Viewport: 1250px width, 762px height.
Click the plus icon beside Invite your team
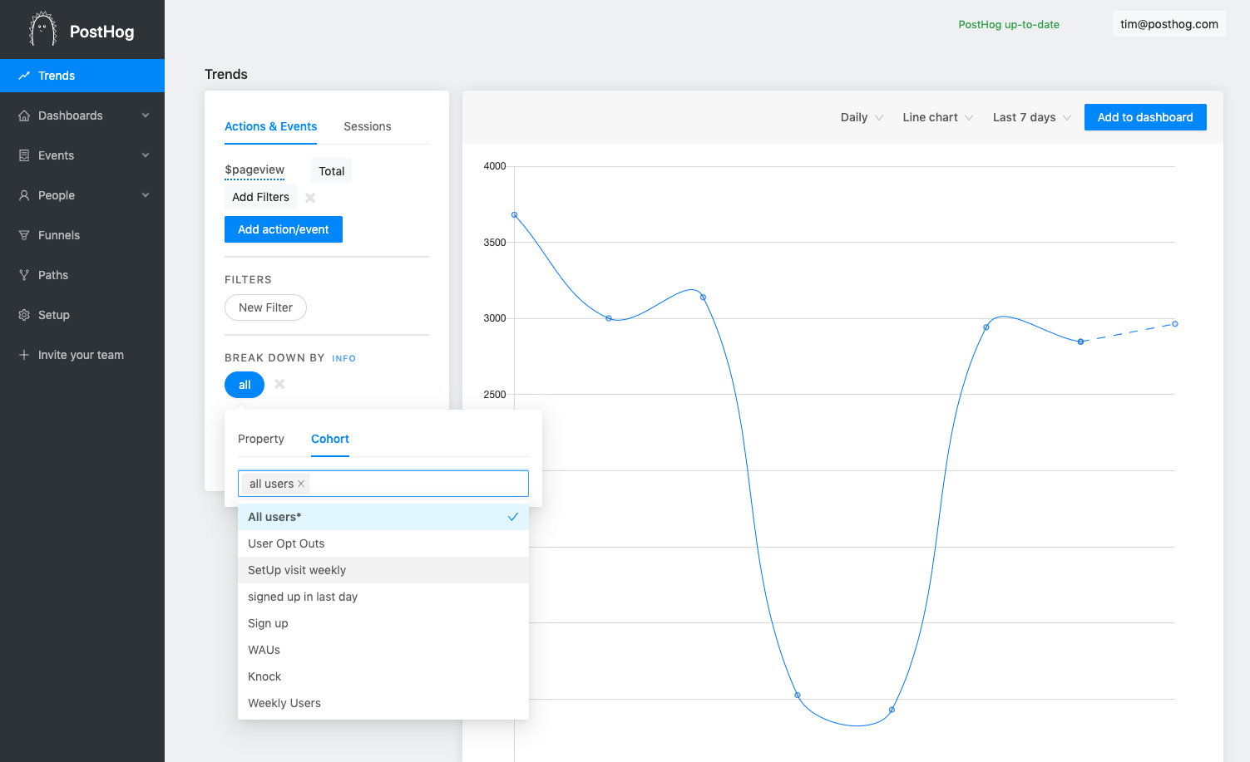tap(24, 355)
